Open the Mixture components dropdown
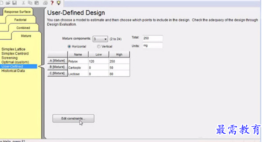 click(x=100, y=39)
